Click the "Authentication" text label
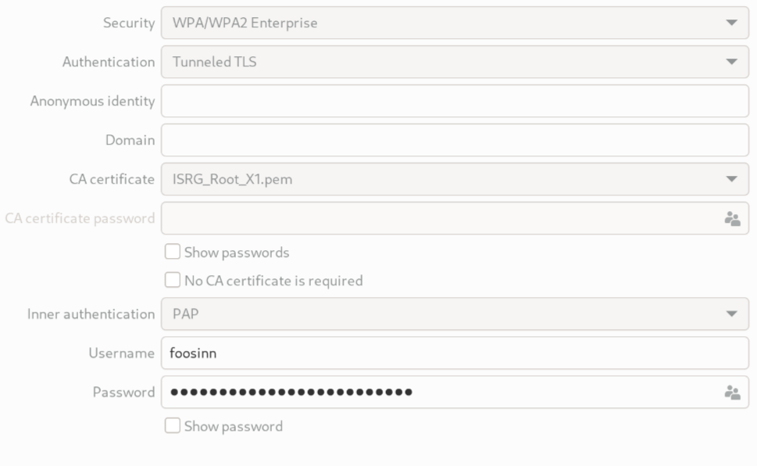Viewport: 757px width, 466px height. click(109, 62)
